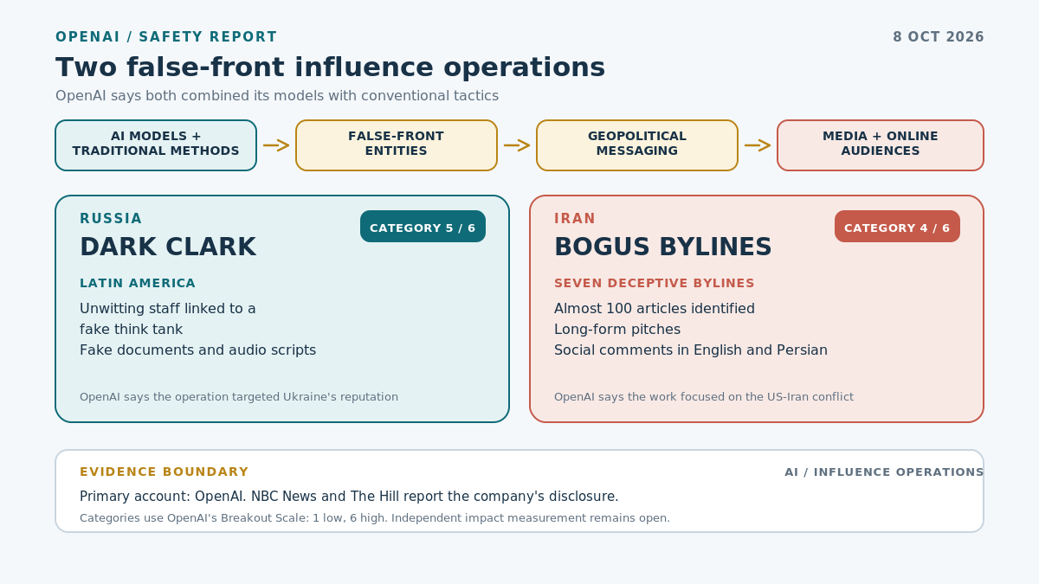Click the 'Primary account: OpenAI' sentence
The image size is (1039, 584).
click(349, 497)
